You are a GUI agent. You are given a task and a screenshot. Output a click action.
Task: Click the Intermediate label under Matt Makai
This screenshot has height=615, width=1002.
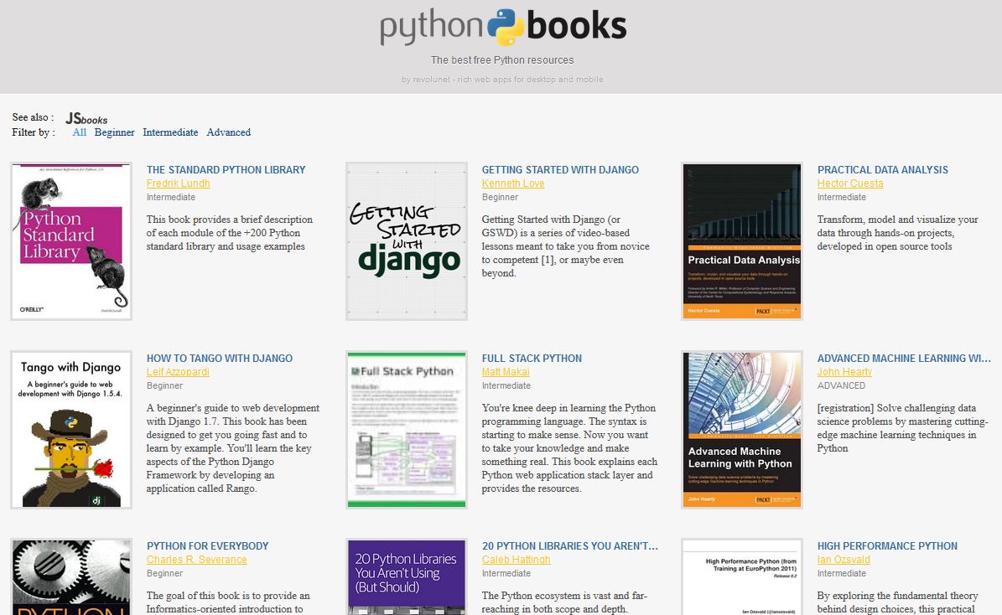pyautogui.click(x=506, y=385)
